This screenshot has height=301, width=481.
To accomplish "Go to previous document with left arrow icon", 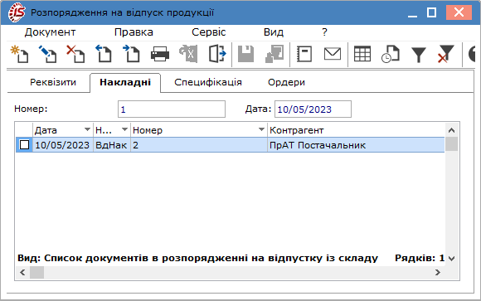I will (x=104, y=54).
